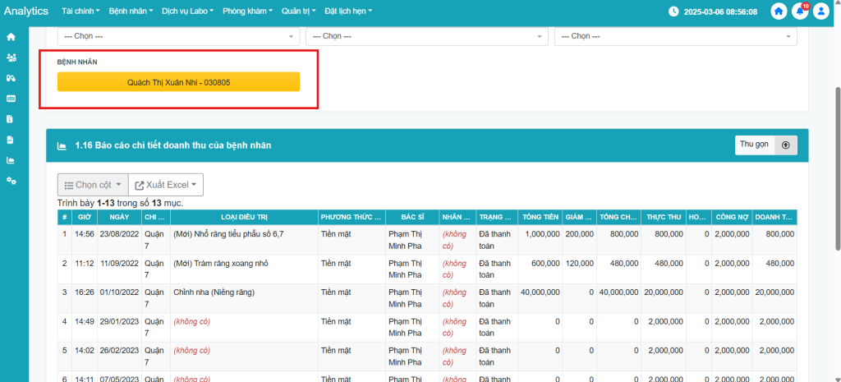Open the Tài chính menu
Image resolution: width=841 pixels, height=382 pixels.
pyautogui.click(x=80, y=12)
